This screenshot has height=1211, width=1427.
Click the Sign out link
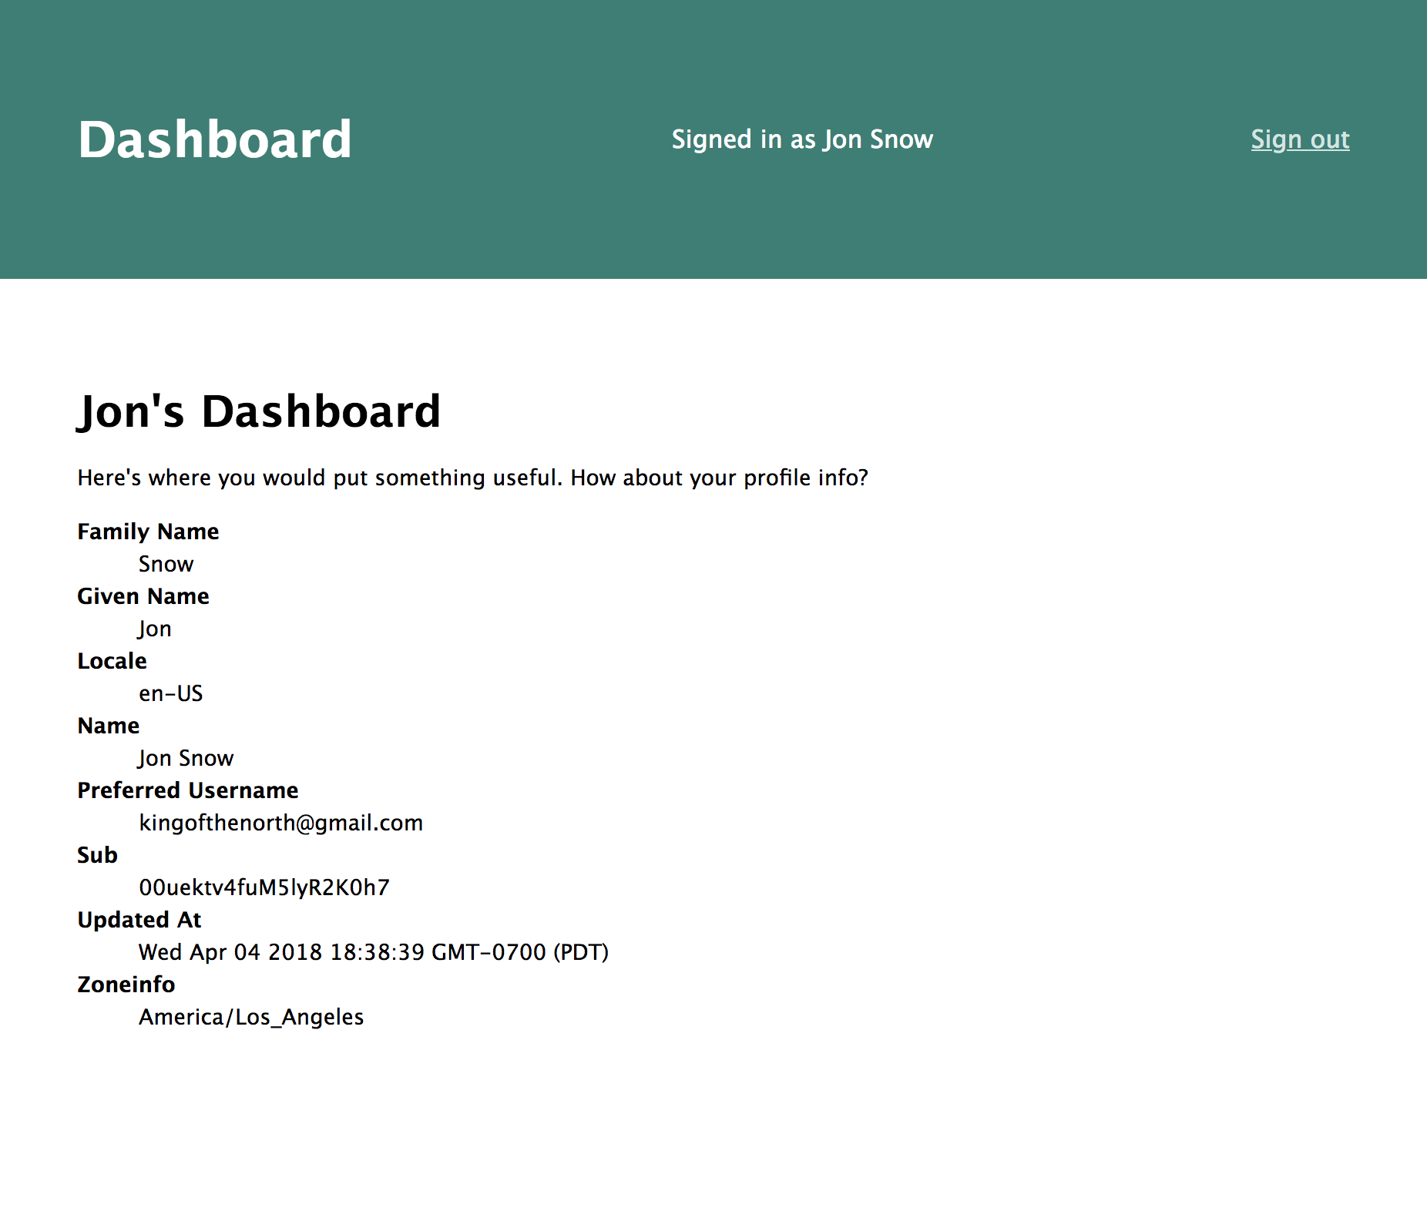pos(1299,139)
